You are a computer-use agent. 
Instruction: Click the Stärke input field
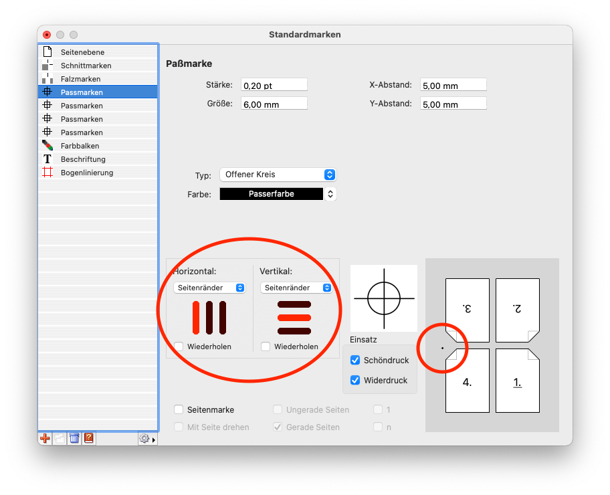pyautogui.click(x=274, y=85)
